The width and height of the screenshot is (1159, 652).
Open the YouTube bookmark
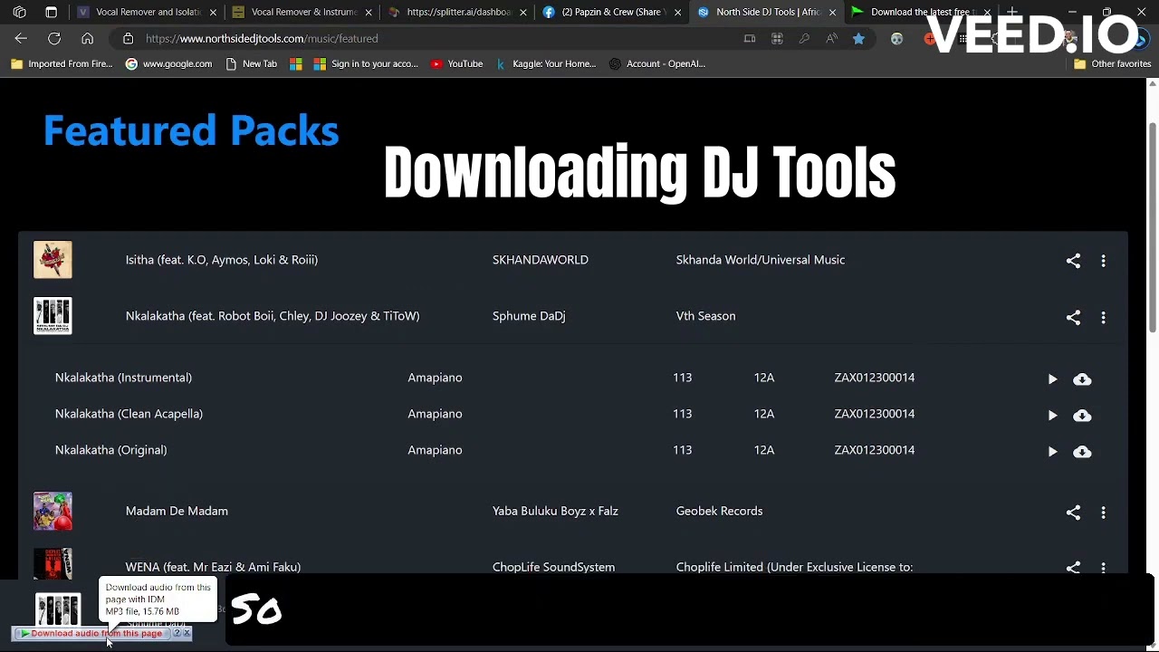pyautogui.click(x=457, y=64)
